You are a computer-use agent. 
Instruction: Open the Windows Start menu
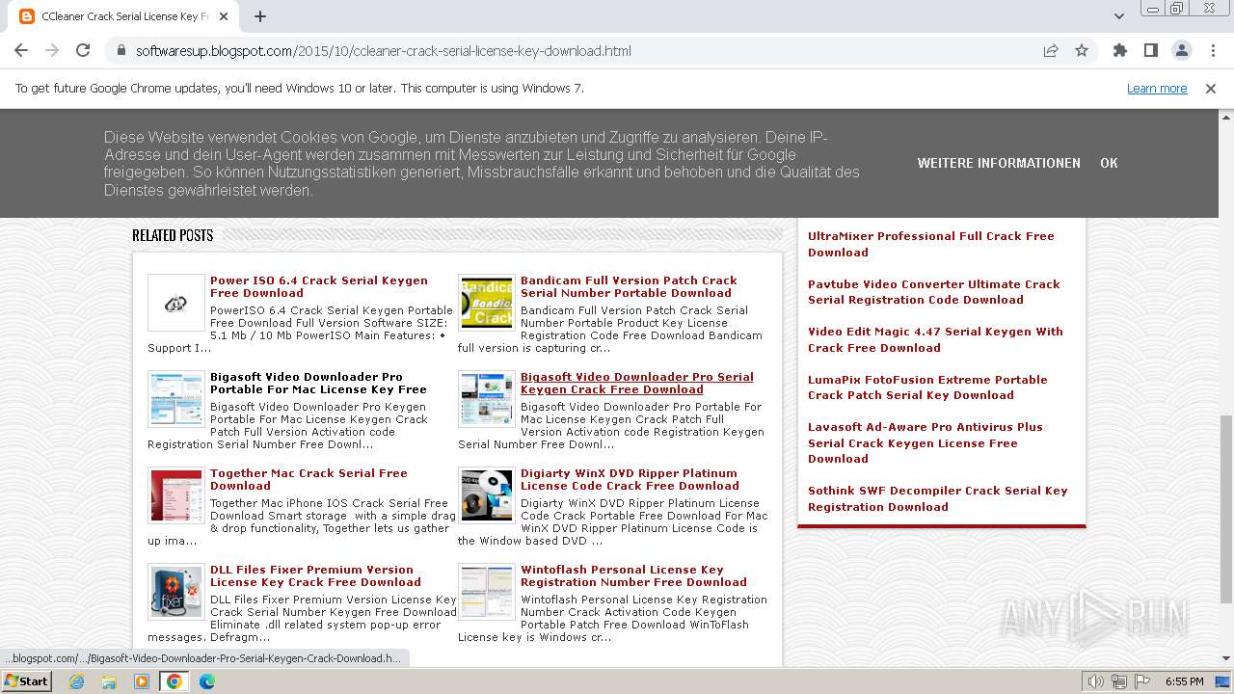pyautogui.click(x=26, y=681)
